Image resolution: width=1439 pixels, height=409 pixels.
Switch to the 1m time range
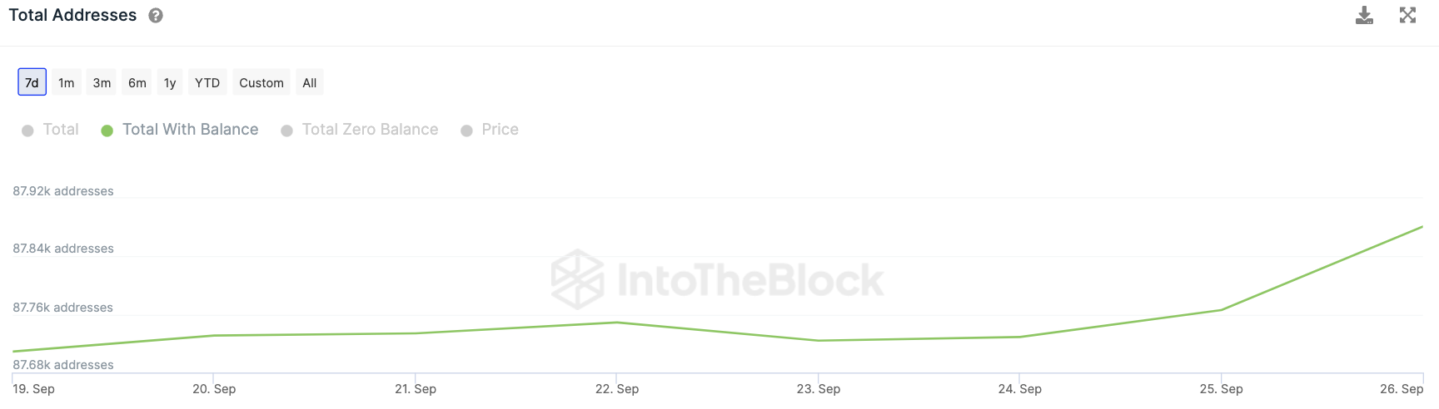67,82
